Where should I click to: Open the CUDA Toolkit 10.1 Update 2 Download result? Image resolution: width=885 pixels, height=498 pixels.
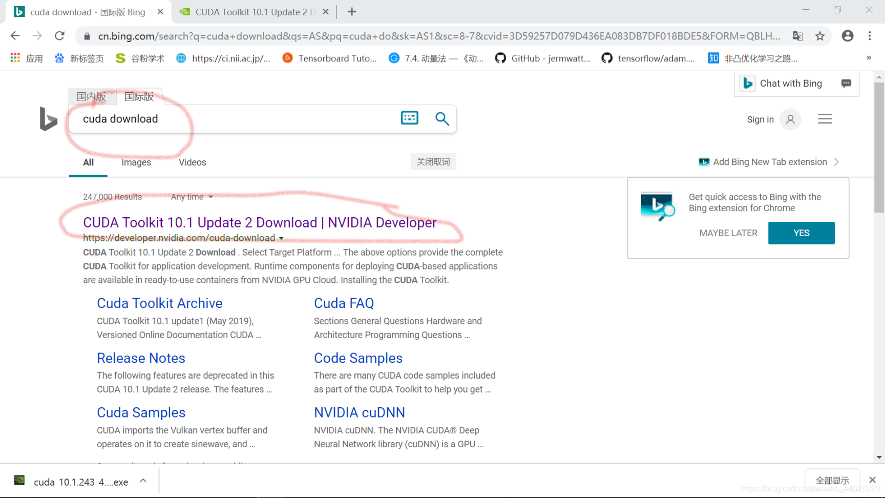(x=260, y=222)
